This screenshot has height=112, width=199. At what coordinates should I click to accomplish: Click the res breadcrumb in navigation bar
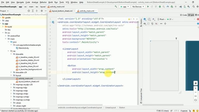[x=37, y=7]
